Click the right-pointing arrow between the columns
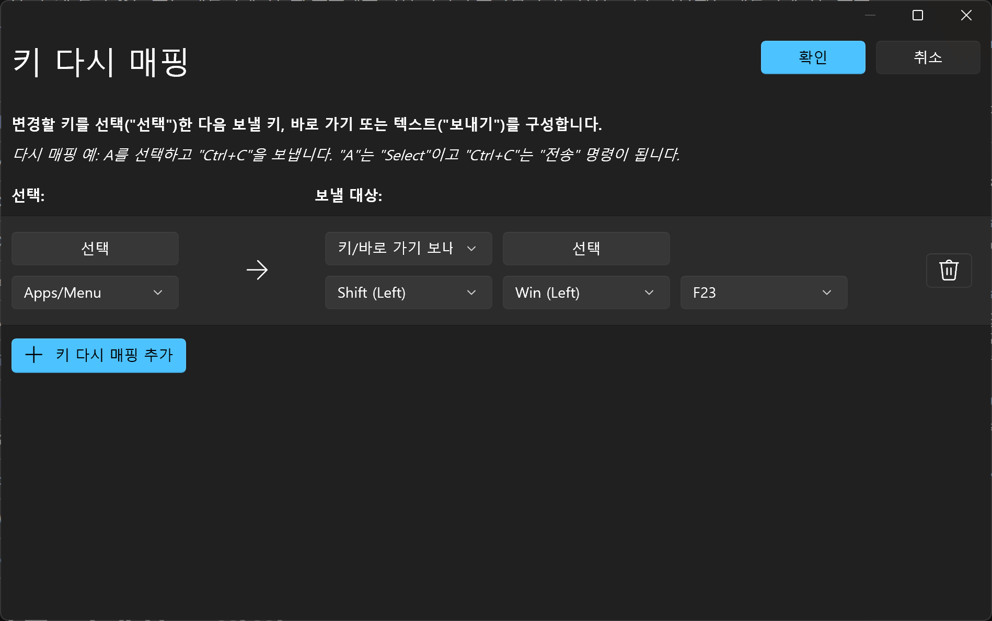992x621 pixels. point(257,270)
